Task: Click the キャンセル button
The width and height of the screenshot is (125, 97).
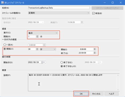Action: (96, 94)
